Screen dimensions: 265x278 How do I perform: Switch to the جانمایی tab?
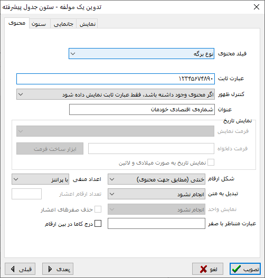(x=63, y=24)
